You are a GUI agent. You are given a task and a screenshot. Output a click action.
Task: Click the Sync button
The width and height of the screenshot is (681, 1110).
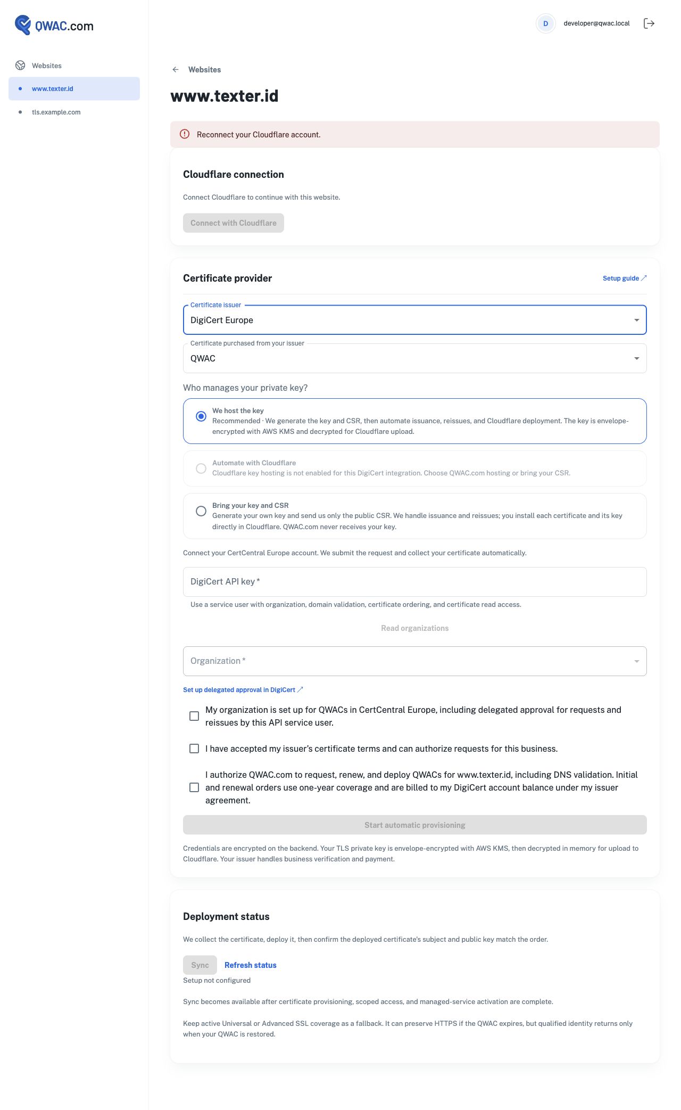pos(200,965)
